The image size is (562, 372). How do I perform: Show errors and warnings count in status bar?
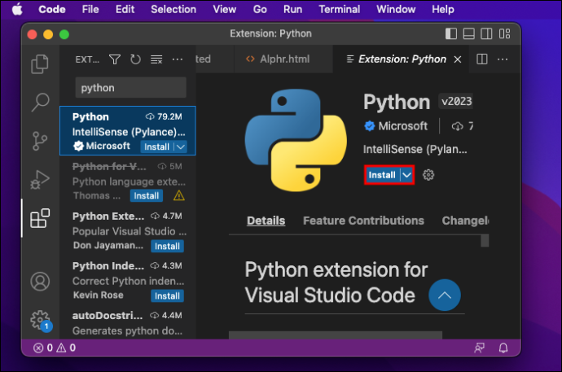click(55, 348)
